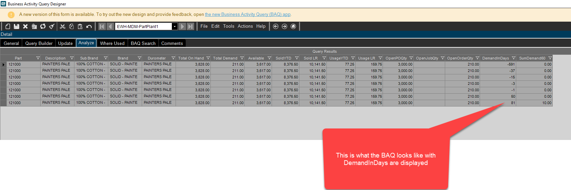This screenshot has width=571, height=190.
Task: Click the SumDemand60 cell showing 10.00
Action: 534,103
